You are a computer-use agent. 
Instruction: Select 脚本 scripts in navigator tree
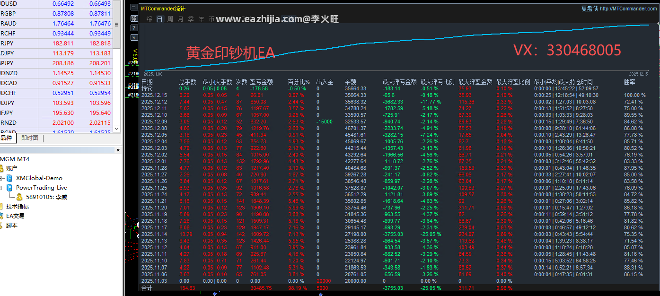pos(11,225)
